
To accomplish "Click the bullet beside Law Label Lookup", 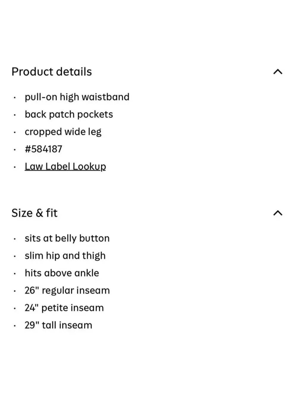I will (14, 167).
